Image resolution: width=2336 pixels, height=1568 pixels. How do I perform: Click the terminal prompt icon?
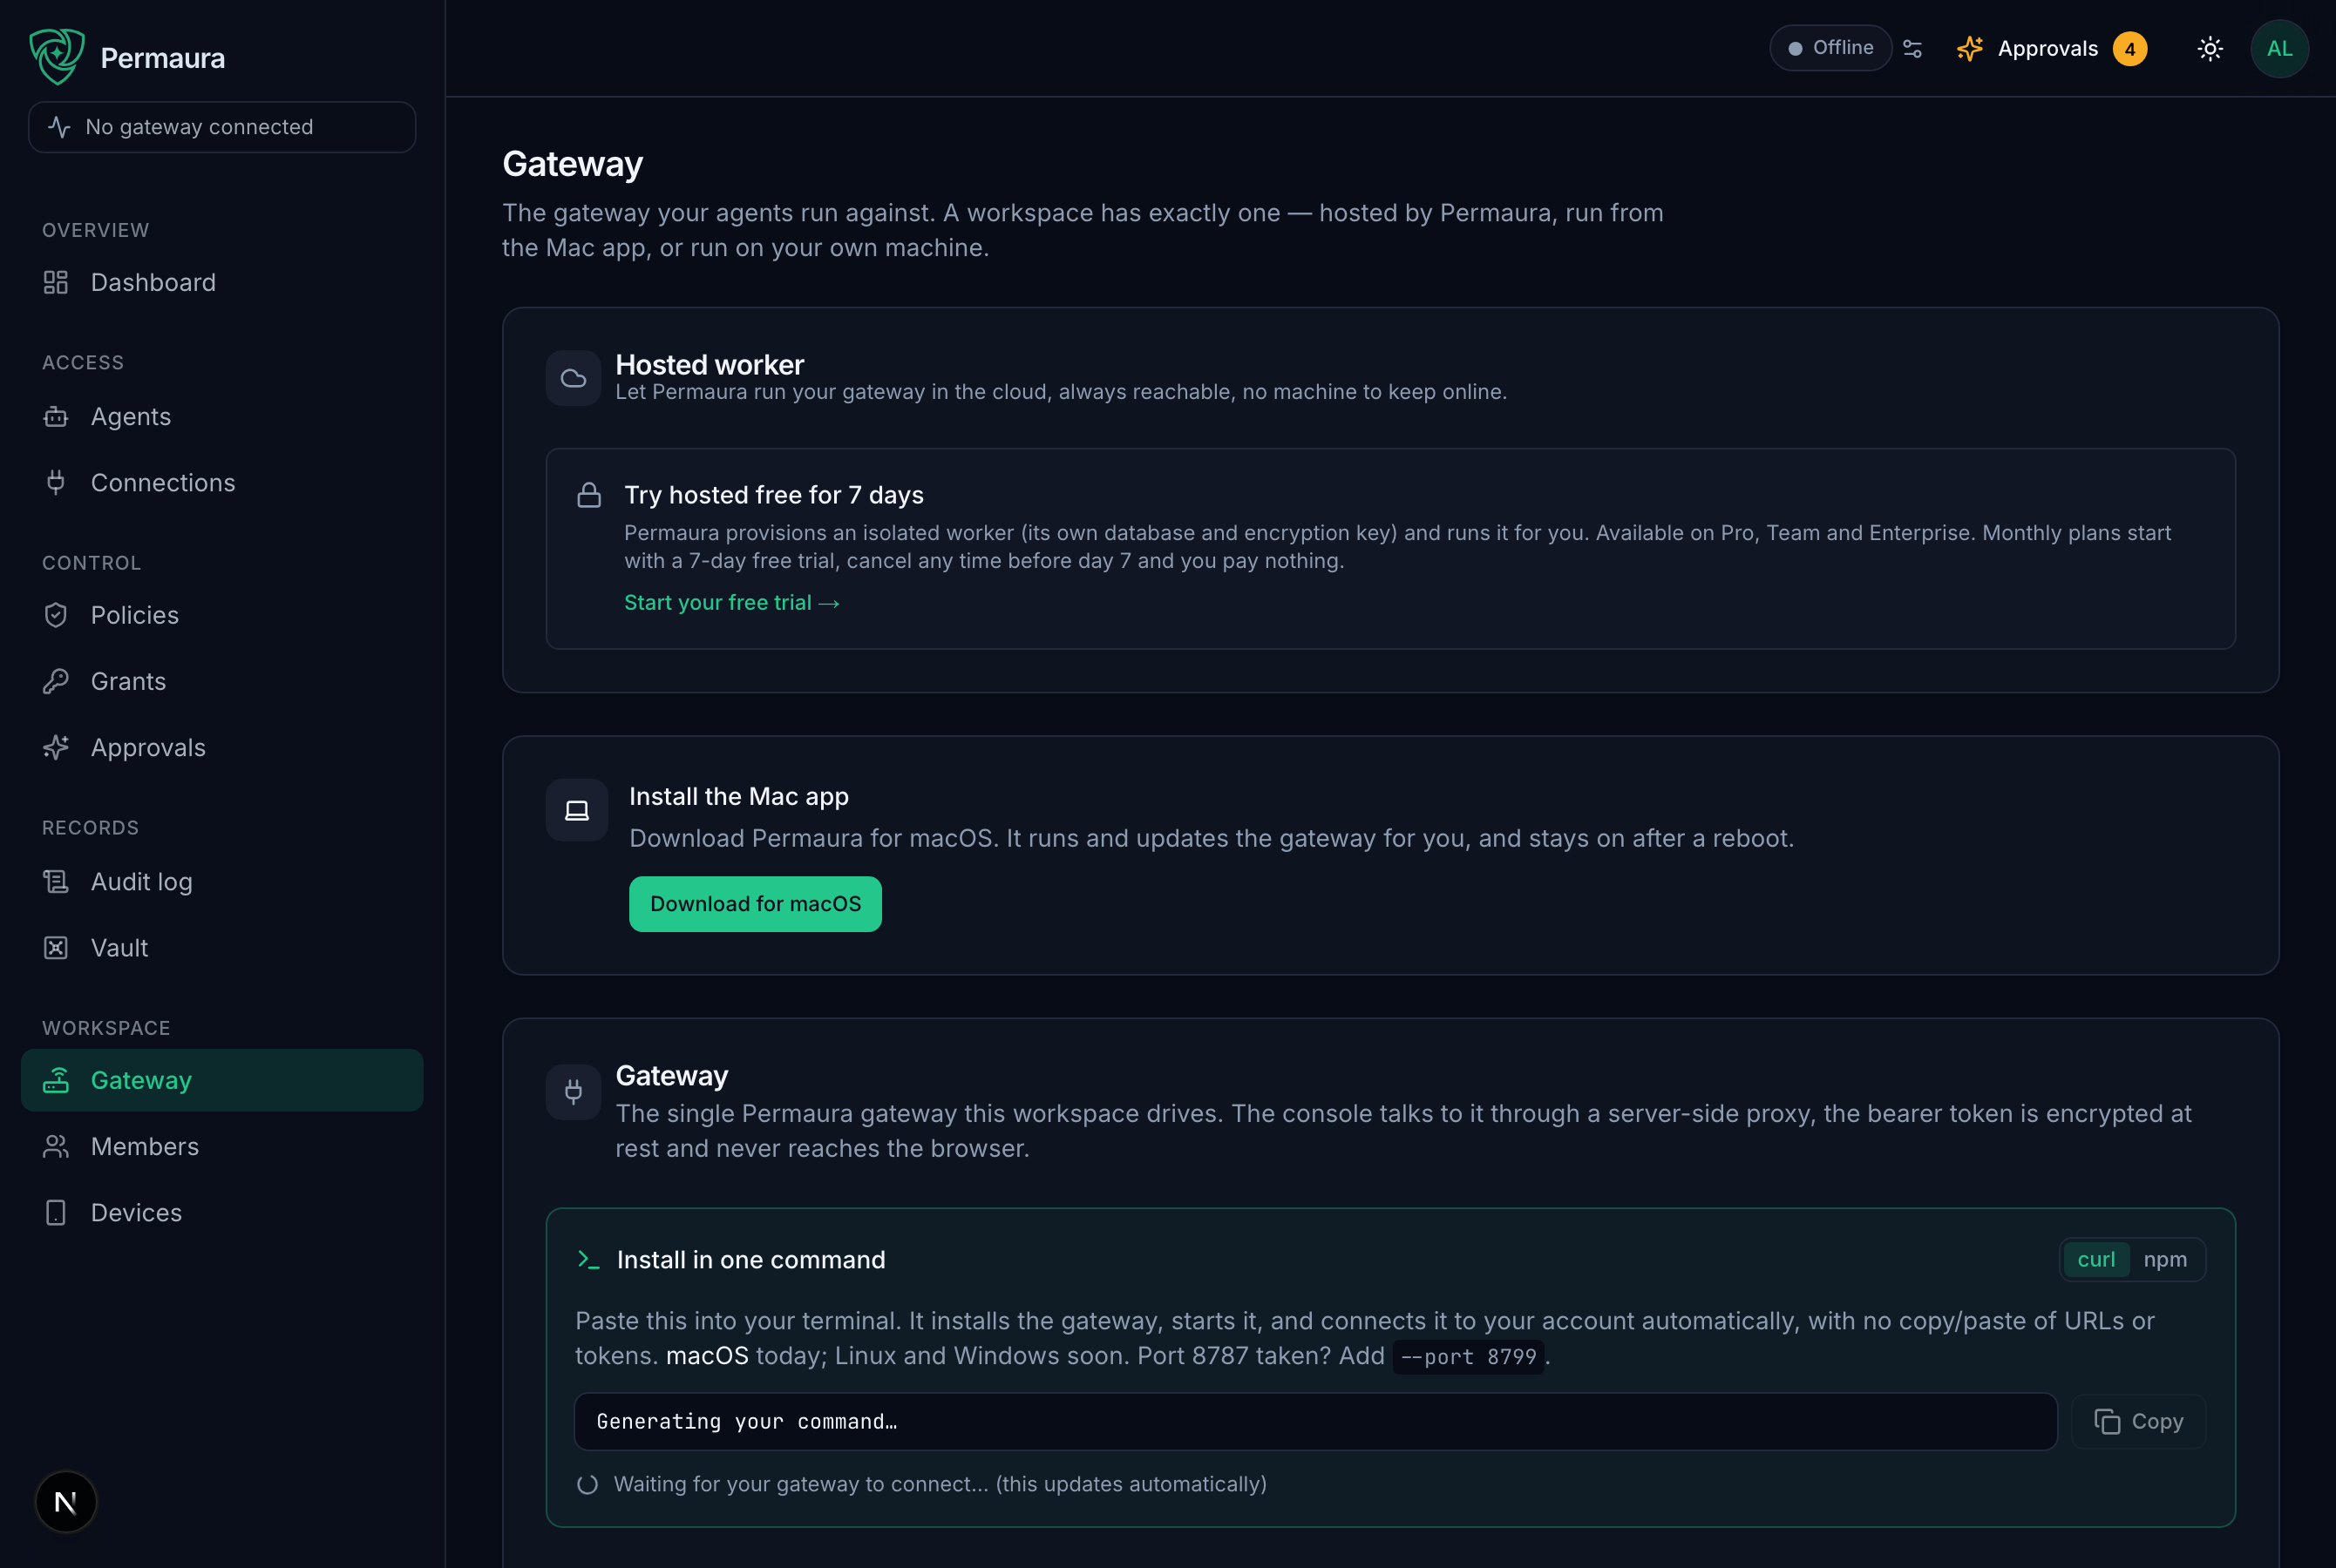click(x=588, y=1259)
